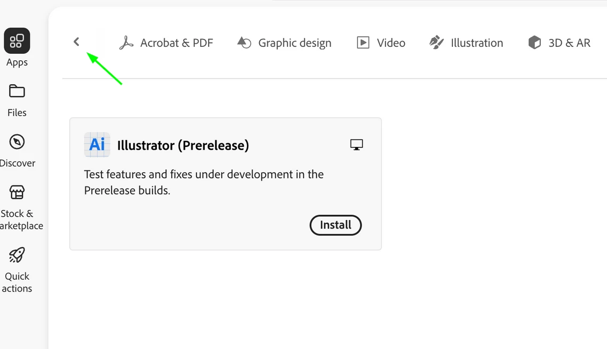This screenshot has width=607, height=349.
Task: Click the desktop monitor icon on Illustrator card
Action: (x=356, y=145)
